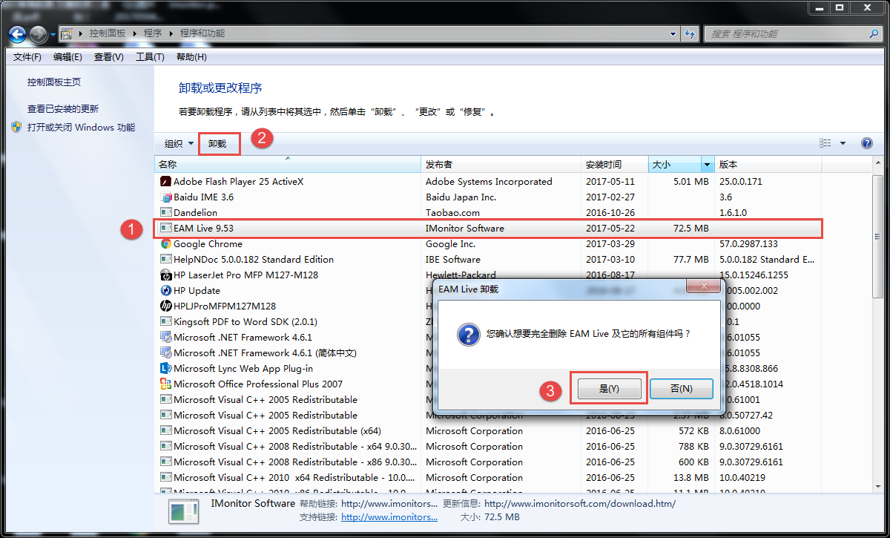Open the 支持链接 URL in the details pane
This screenshot has height=538, width=890.
(389, 517)
